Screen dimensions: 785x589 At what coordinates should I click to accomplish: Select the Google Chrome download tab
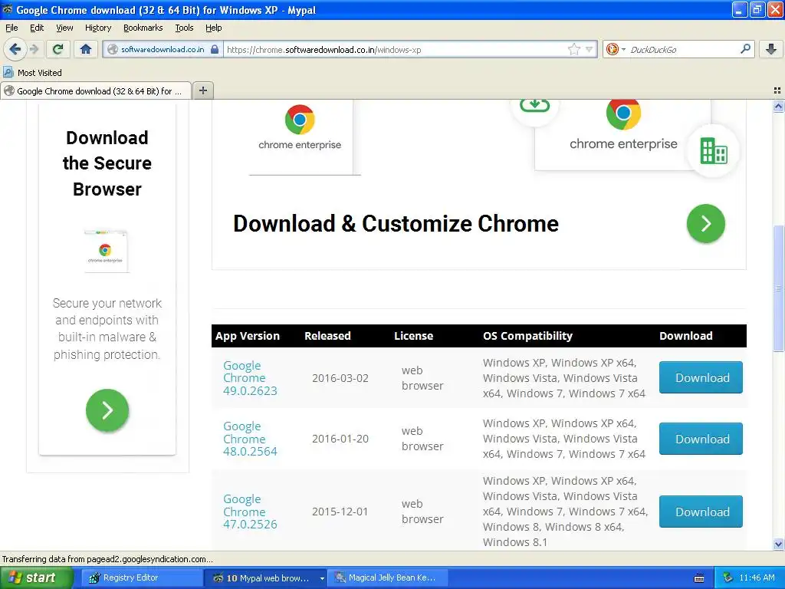[96, 90]
